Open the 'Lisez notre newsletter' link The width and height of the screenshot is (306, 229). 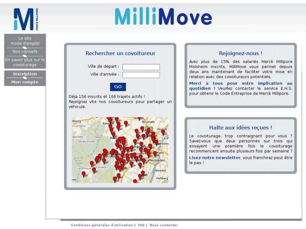[215, 158]
